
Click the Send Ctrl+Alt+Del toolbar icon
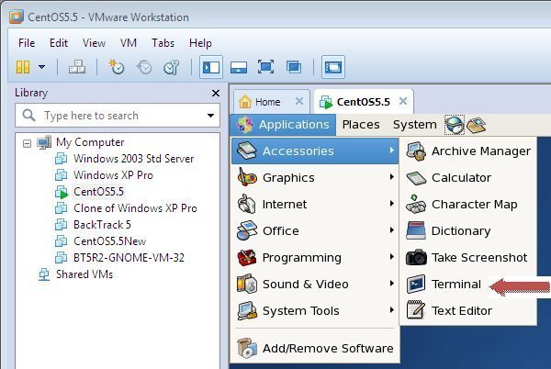pyautogui.click(x=77, y=66)
